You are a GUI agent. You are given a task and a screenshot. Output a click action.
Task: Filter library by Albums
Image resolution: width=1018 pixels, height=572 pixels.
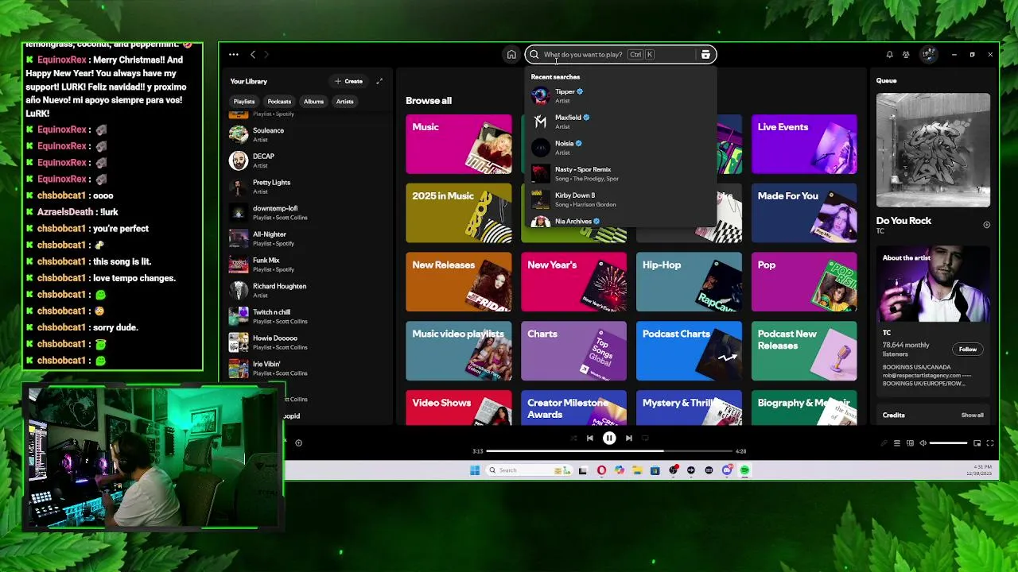point(313,102)
